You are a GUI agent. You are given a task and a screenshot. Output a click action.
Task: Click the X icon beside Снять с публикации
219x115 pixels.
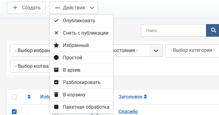[x=56, y=33]
